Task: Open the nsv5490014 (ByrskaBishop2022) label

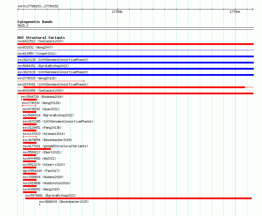Action: (x=48, y=115)
